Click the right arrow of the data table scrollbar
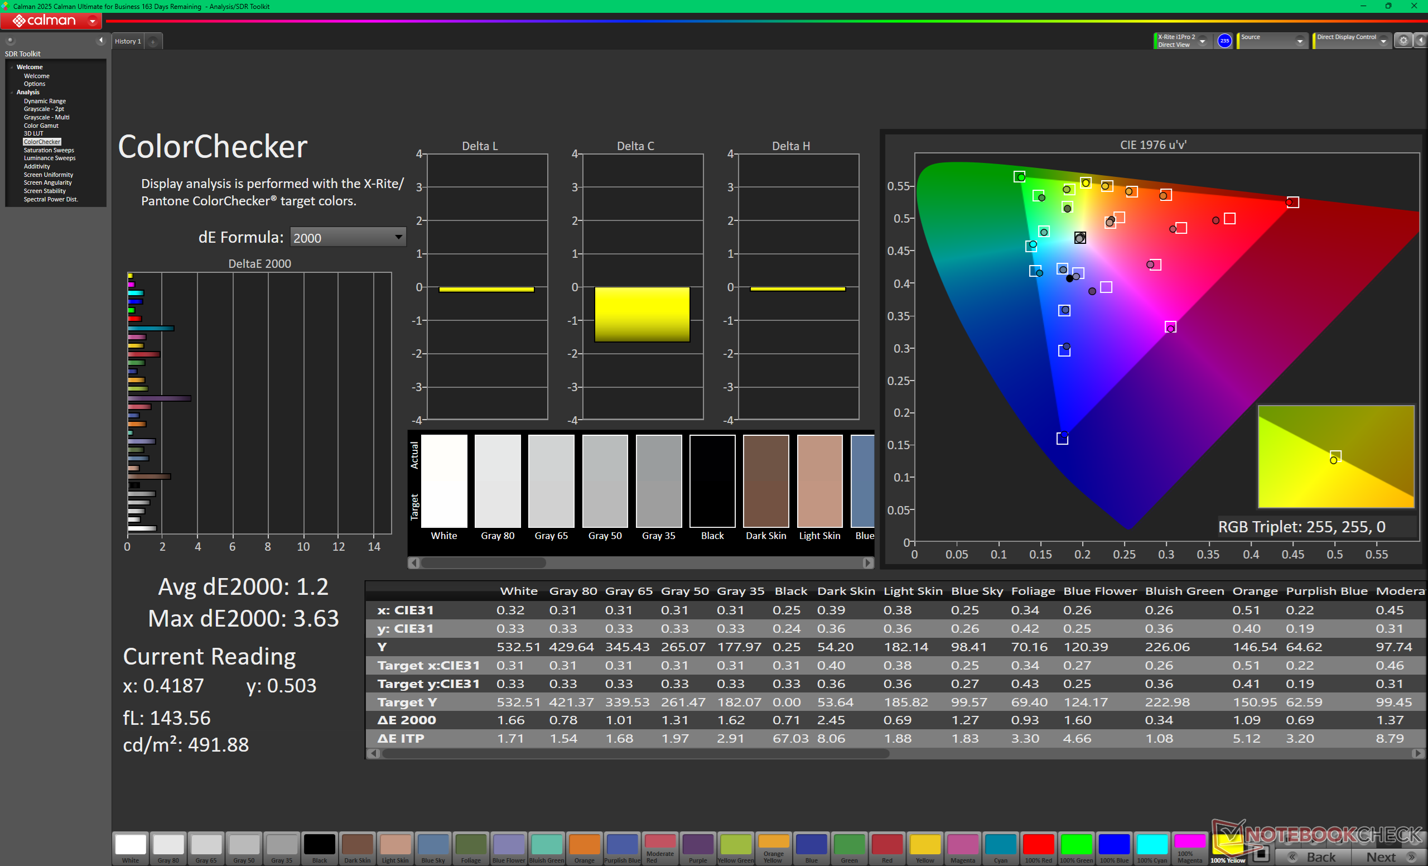 click(x=1418, y=753)
